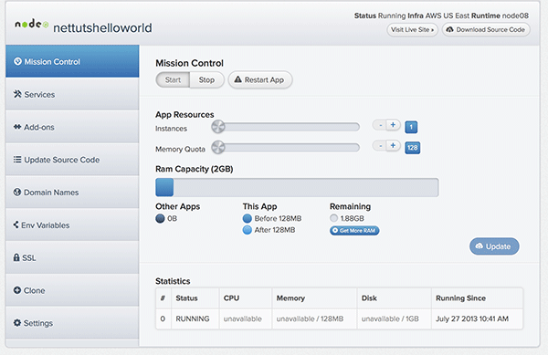Click the Ram Capacity usage bar
The height and width of the screenshot is (355, 548).
tap(297, 187)
